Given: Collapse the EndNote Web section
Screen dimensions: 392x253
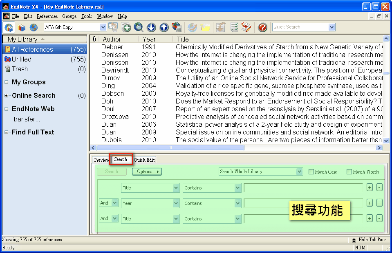Looking at the screenshot, I should coord(6,109).
